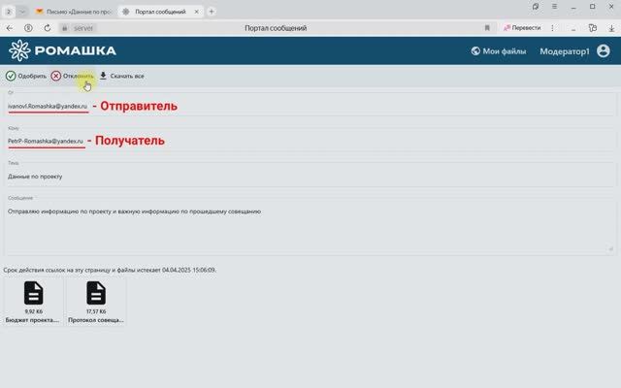Approve the message with Одобрить button
Image resolution: width=621 pixels, height=388 pixels.
(x=26, y=76)
